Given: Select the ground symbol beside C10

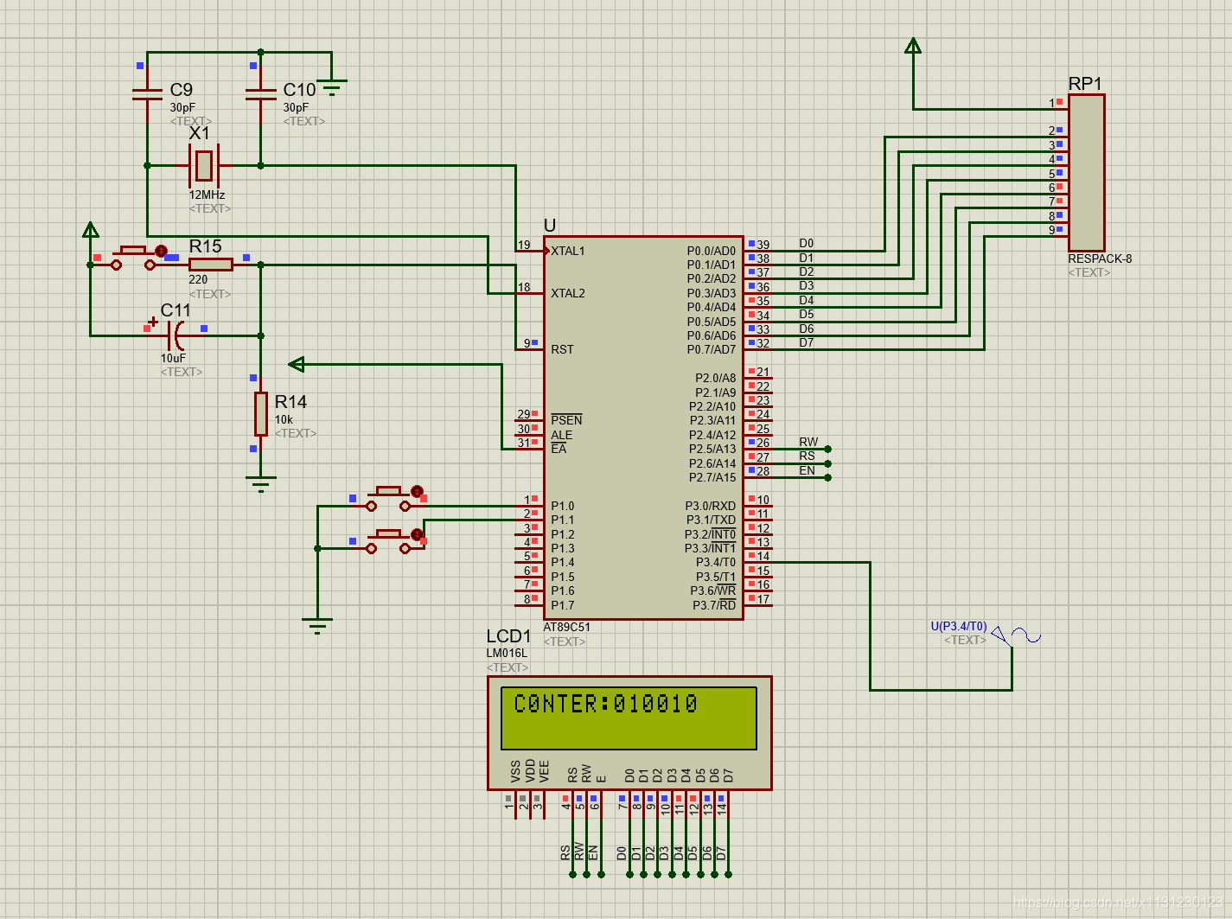Looking at the screenshot, I should pyautogui.click(x=332, y=86).
